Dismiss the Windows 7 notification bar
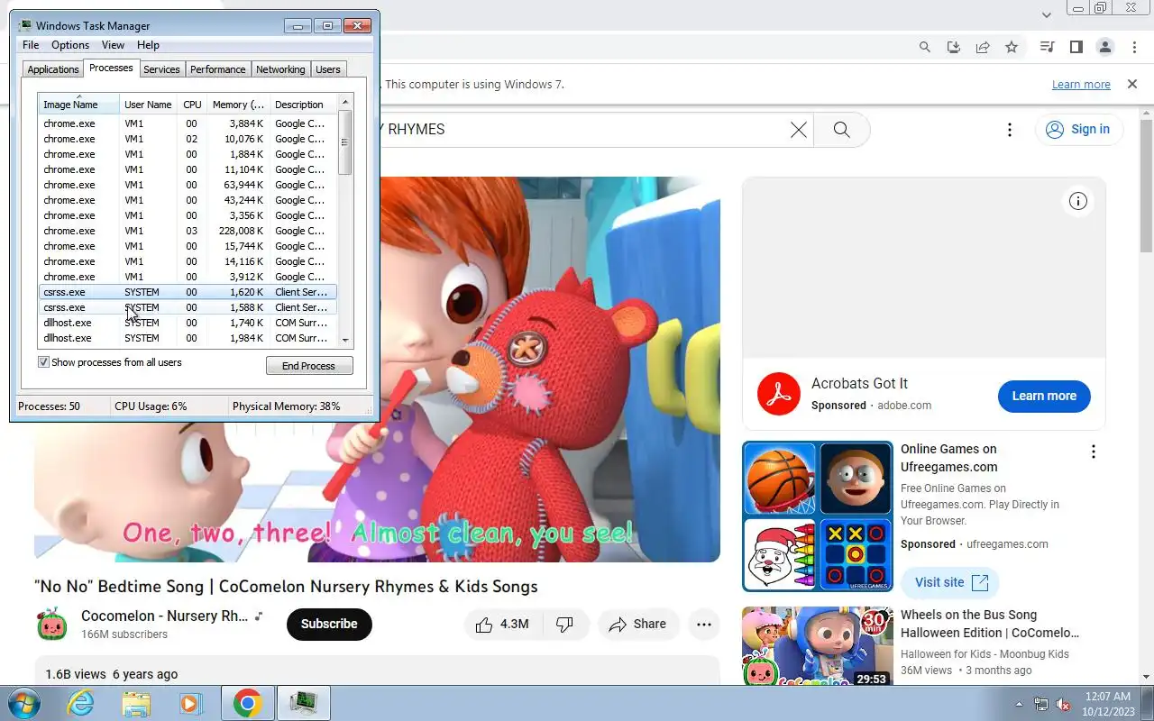1154x721 pixels. pos(1131,84)
